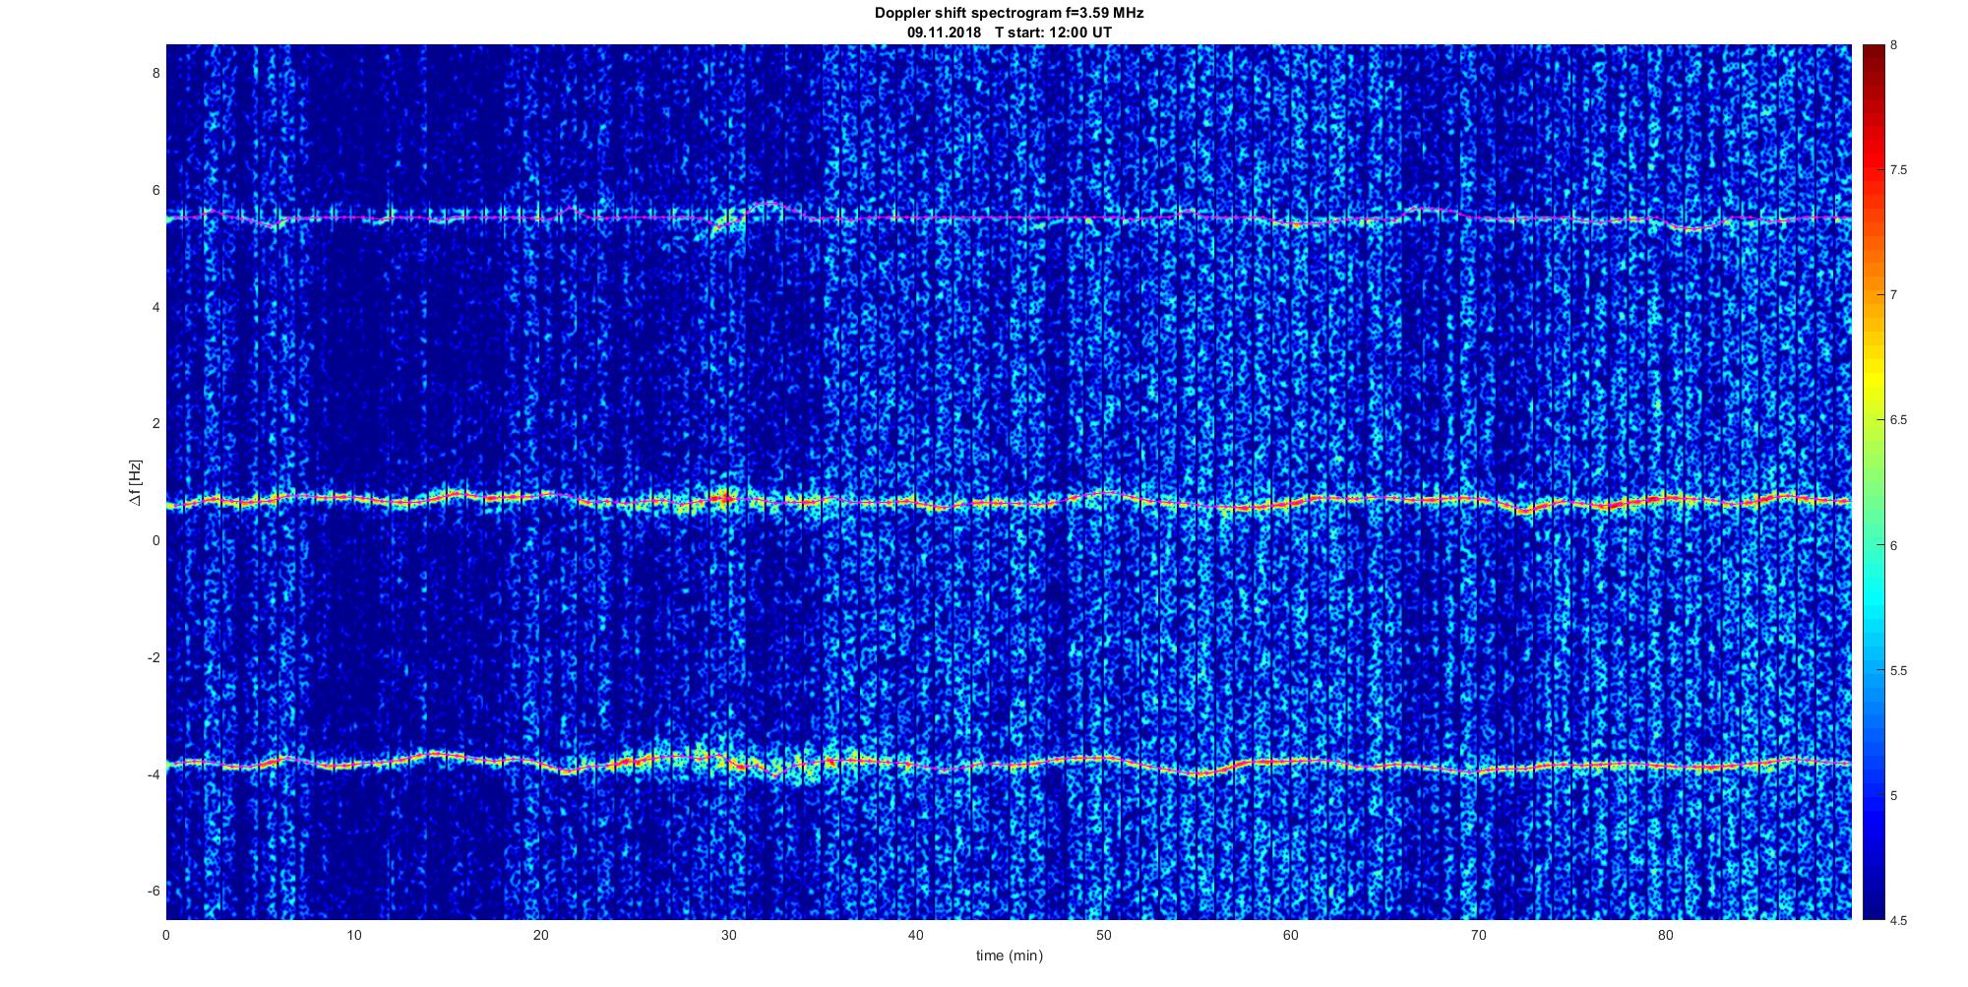The height and width of the screenshot is (987, 1968).
Task: Click the colorbar tick label '5.5'
Action: coord(1898,671)
